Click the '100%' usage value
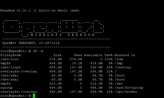164x98 pixels. [x=109, y=59]
